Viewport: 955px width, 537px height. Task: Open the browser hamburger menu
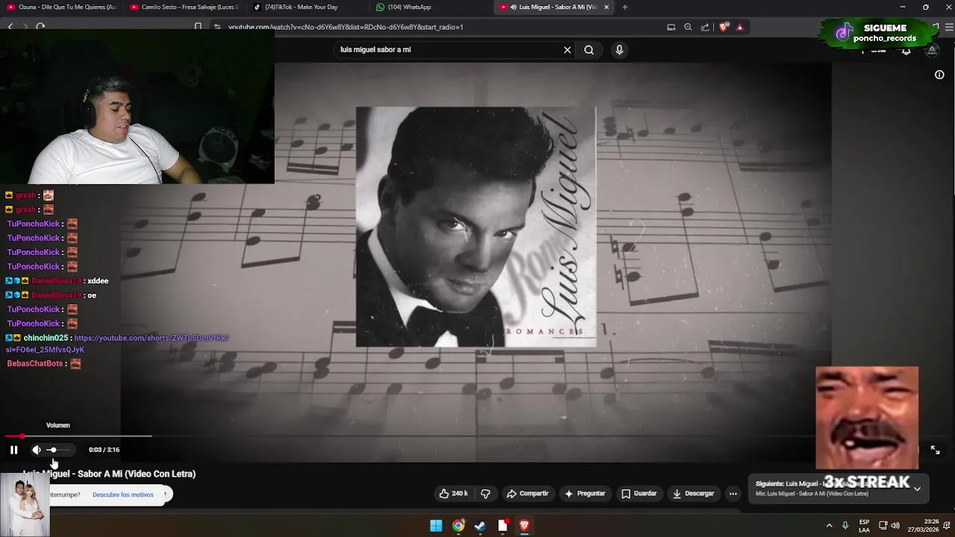(948, 27)
